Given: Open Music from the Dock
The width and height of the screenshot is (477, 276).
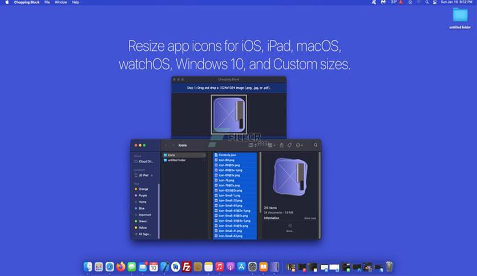Looking at the screenshot, I should 219,267.
